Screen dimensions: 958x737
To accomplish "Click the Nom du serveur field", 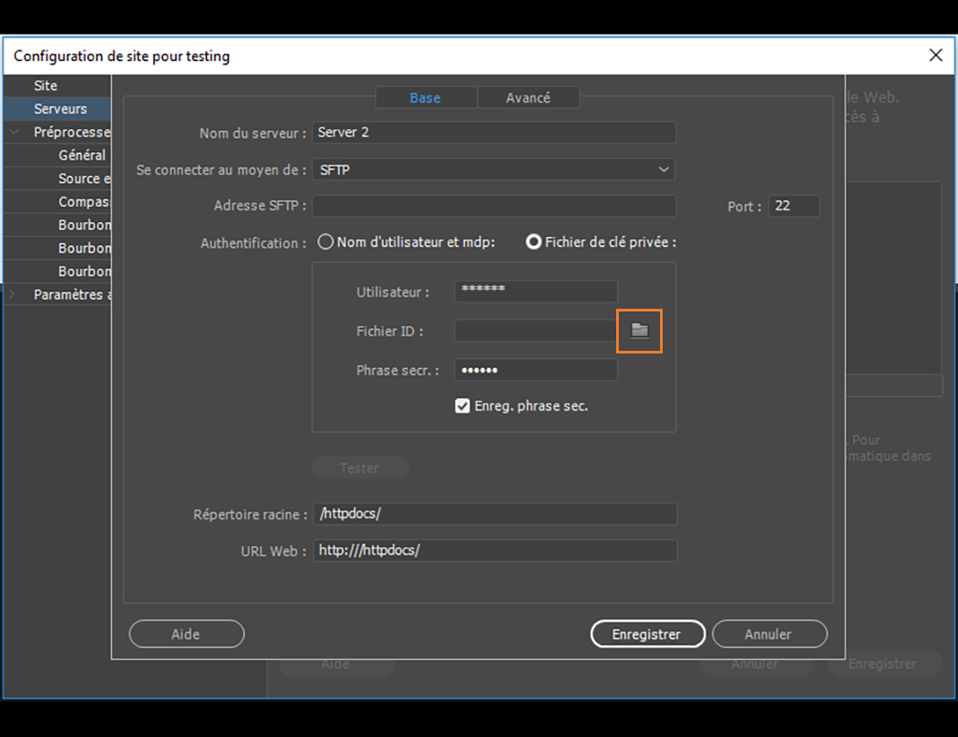I will pyautogui.click(x=494, y=132).
